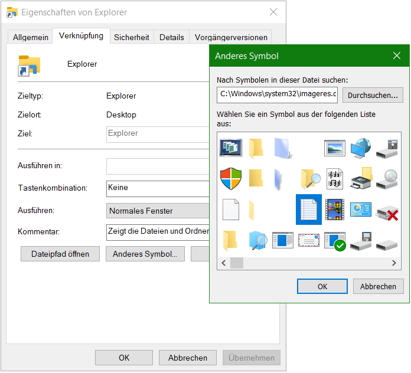Click the Durchsuchen... button
This screenshot has height=373, width=411.
pos(373,95)
